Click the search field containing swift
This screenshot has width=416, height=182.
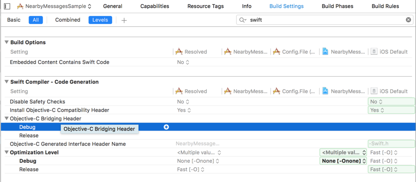tap(325, 20)
